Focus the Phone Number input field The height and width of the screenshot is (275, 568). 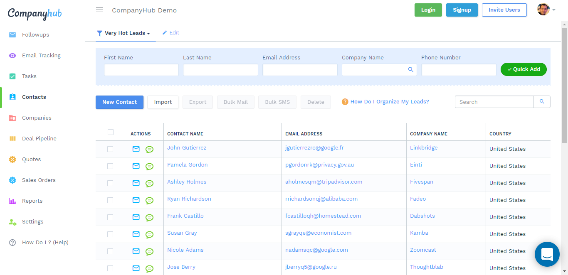click(459, 70)
